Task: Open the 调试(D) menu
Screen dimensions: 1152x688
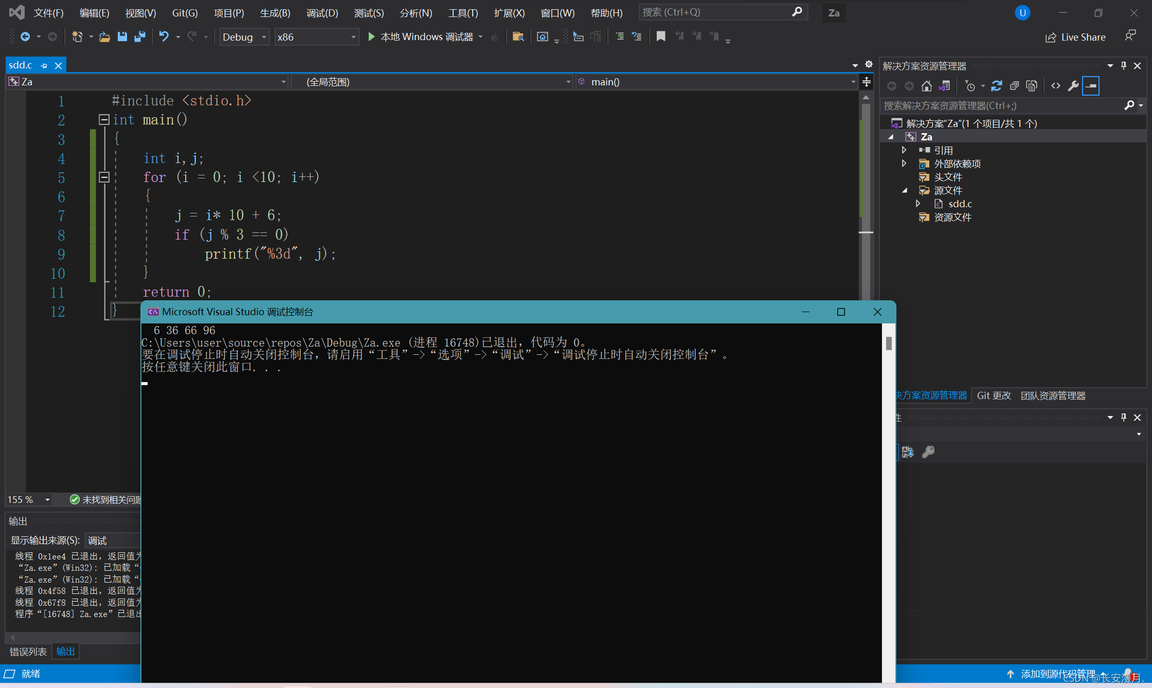Action: coord(322,13)
